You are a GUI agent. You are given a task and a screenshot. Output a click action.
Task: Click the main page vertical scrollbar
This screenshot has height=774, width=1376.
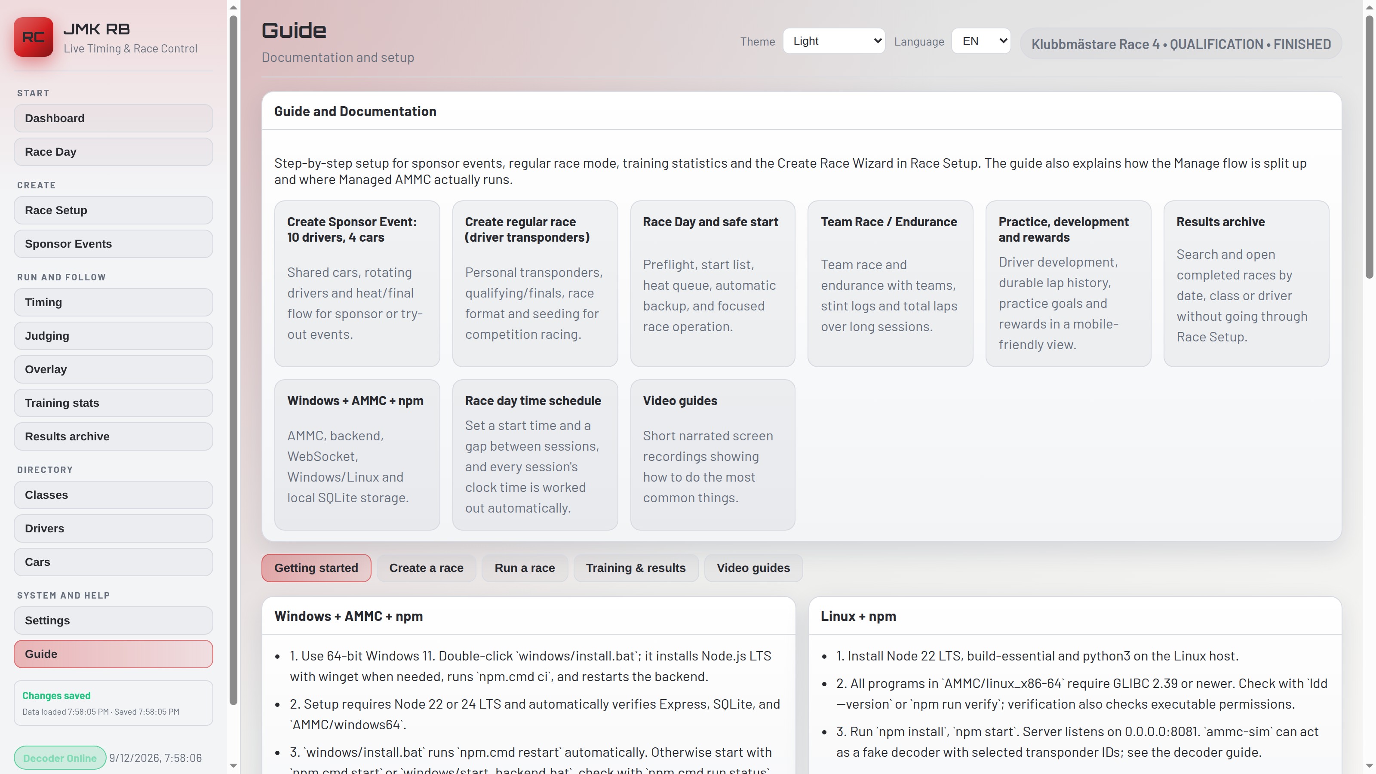coord(1370,147)
